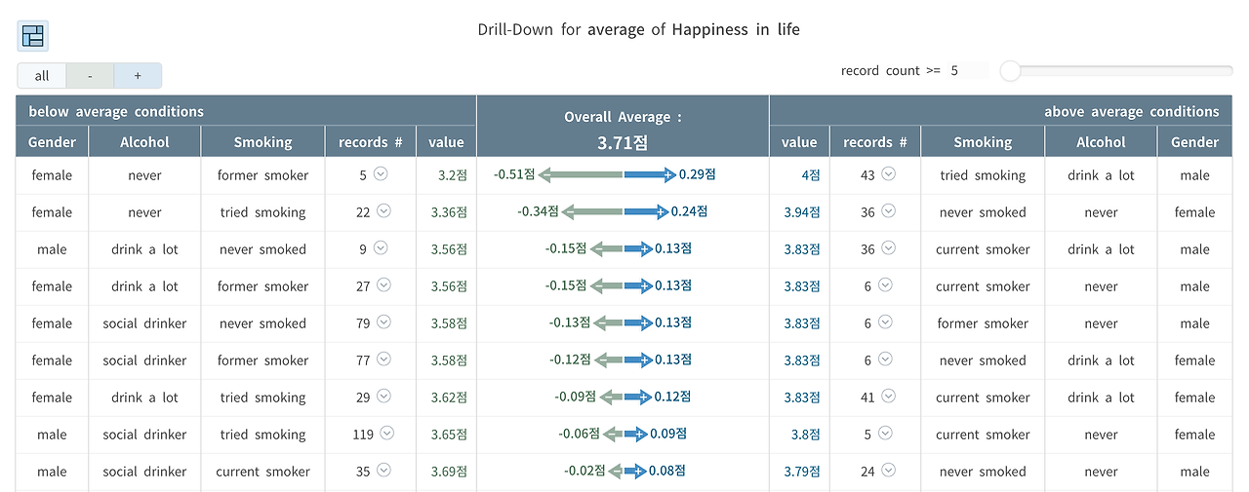Click the left Gender column header
The width and height of the screenshot is (1249, 492).
point(52,142)
